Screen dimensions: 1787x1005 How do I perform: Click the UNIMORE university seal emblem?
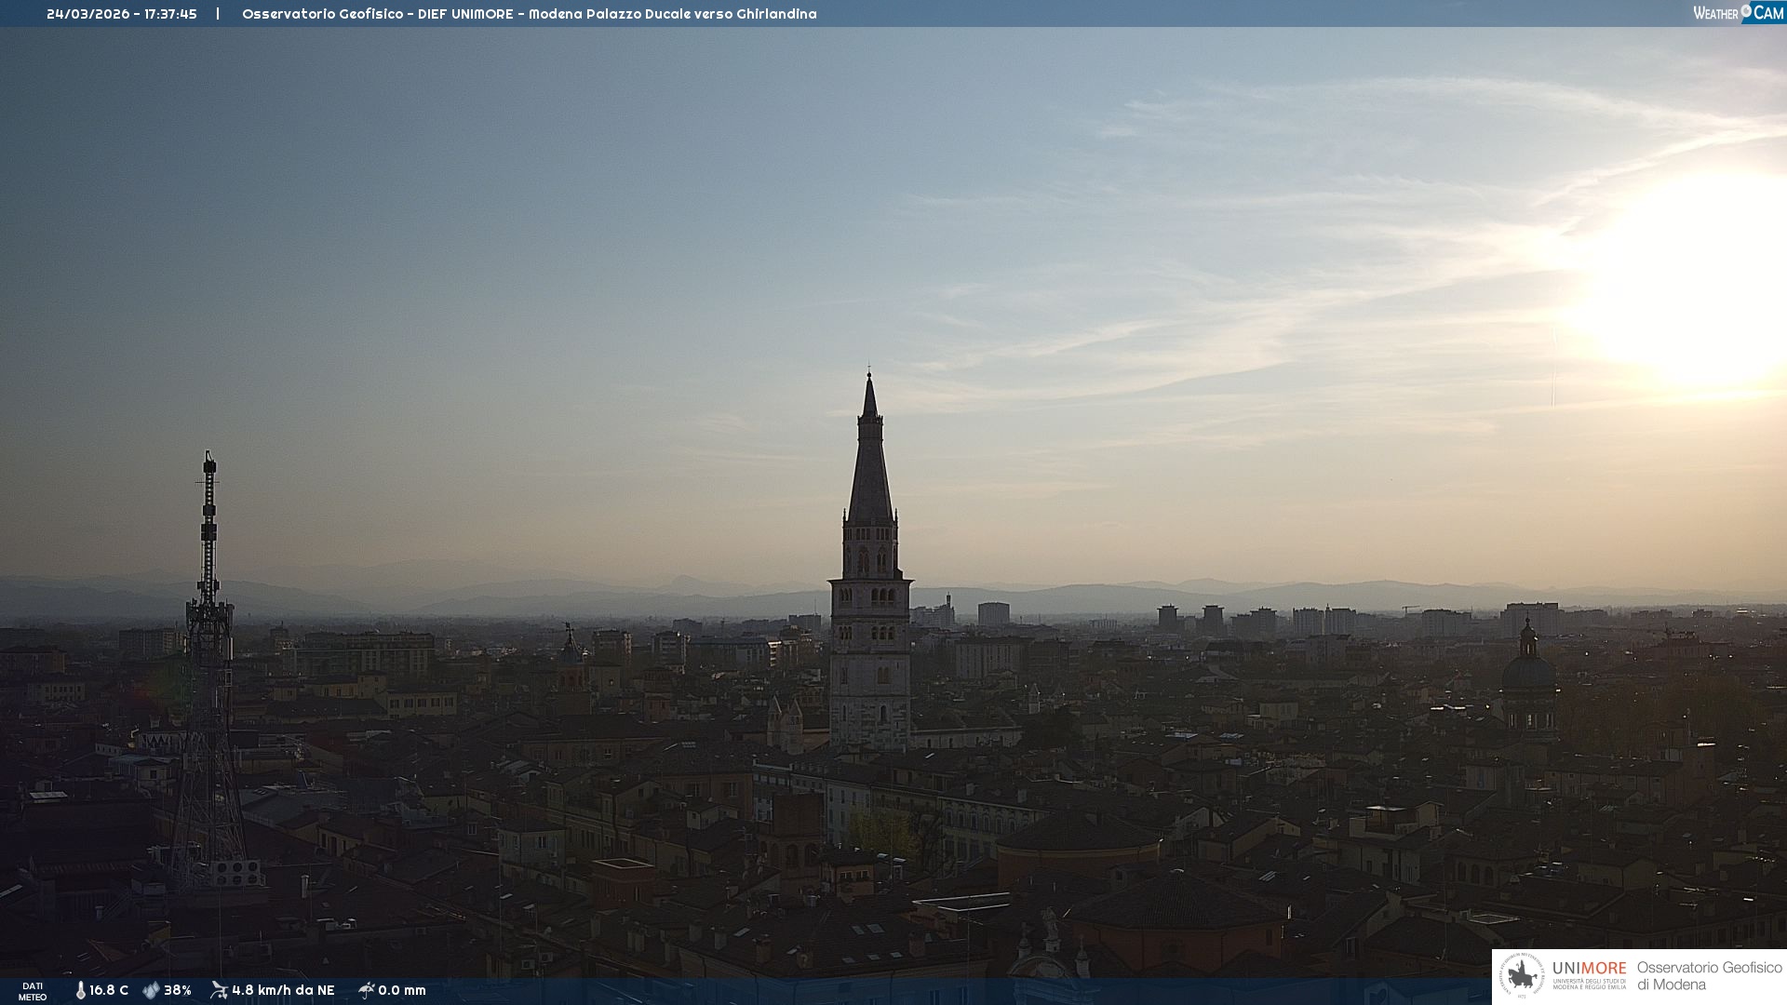pos(1522,976)
